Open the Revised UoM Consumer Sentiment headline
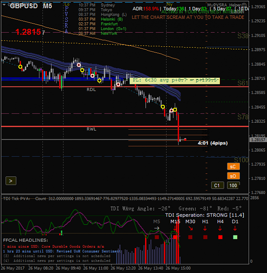 click(x=62, y=251)
